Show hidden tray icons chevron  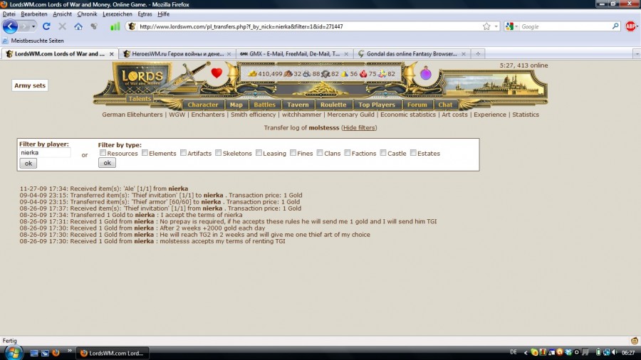(x=526, y=352)
